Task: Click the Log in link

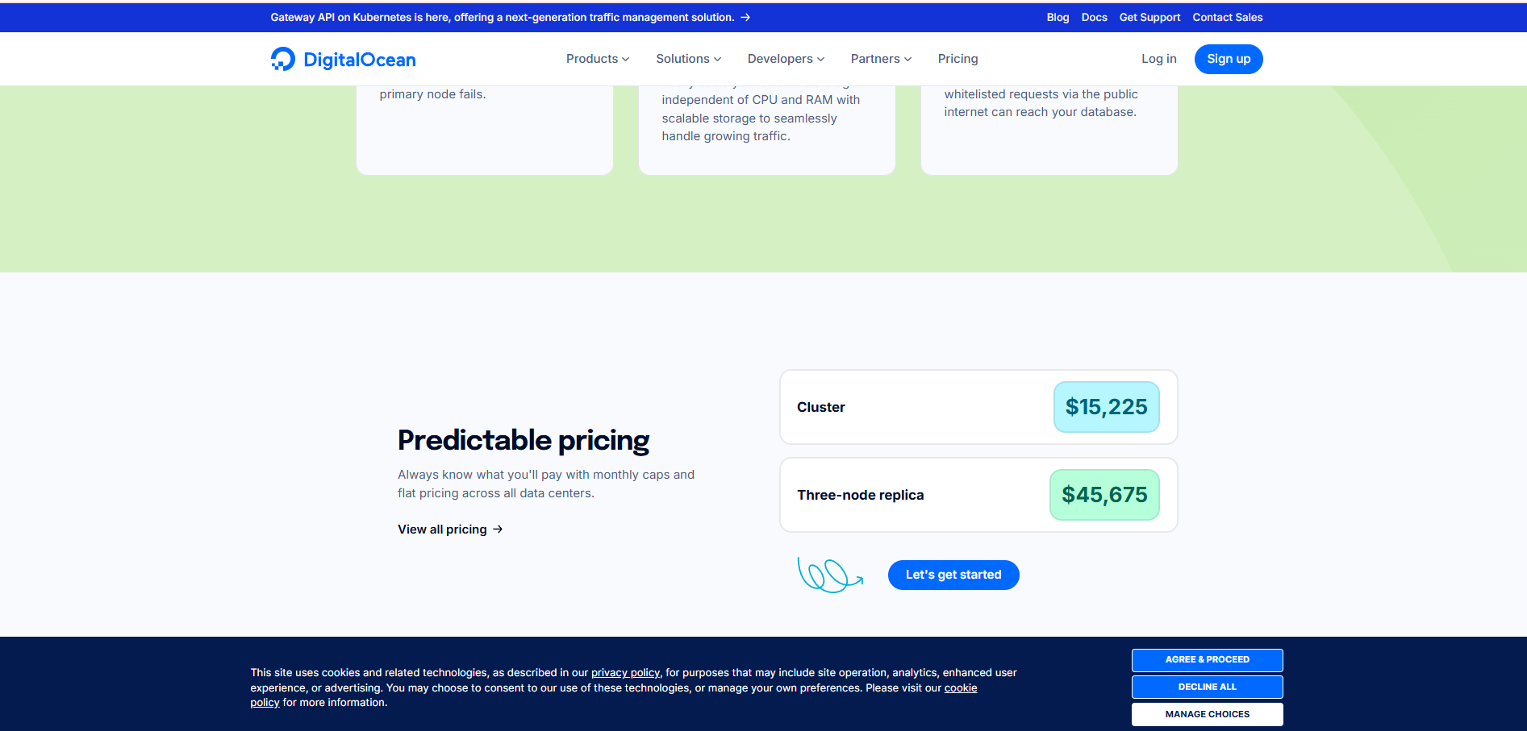Action: (1158, 59)
